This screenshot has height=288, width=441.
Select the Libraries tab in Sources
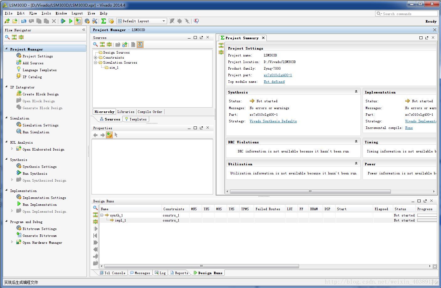[x=126, y=112]
